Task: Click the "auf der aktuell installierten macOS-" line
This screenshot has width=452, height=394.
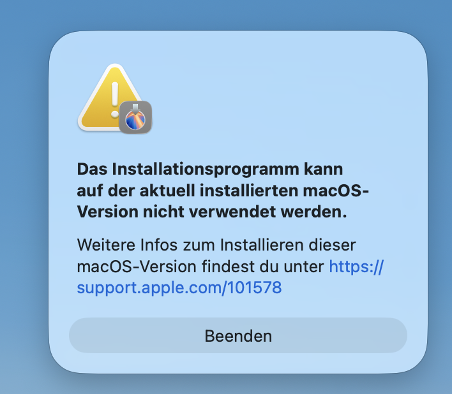Action: pyautogui.click(x=223, y=191)
